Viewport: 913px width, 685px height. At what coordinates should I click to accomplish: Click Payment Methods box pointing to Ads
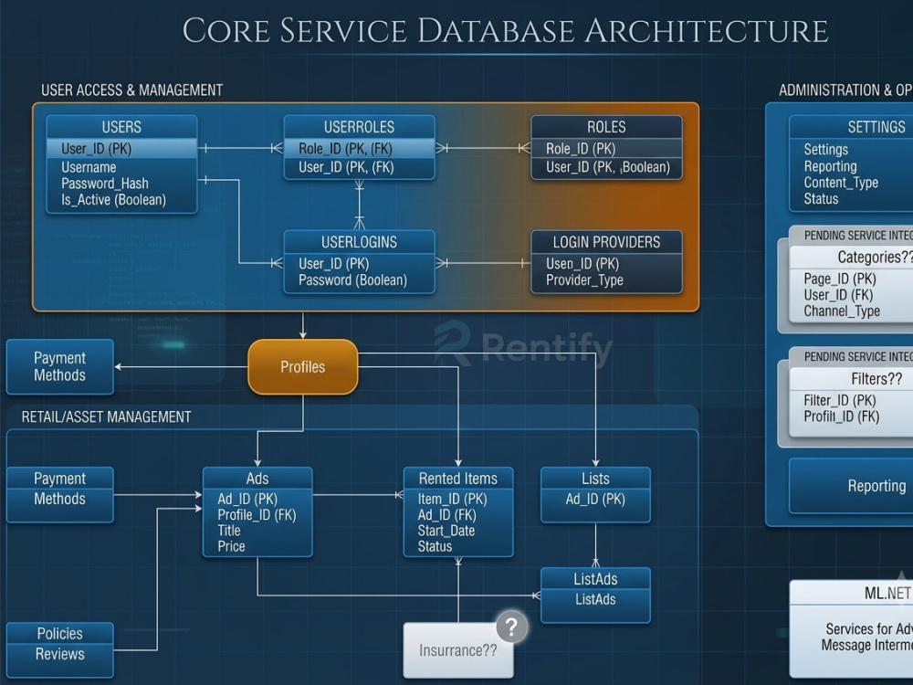click(60, 494)
